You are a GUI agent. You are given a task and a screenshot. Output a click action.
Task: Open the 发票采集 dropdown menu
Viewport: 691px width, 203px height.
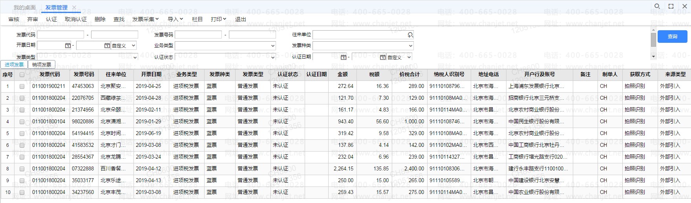tap(145, 19)
